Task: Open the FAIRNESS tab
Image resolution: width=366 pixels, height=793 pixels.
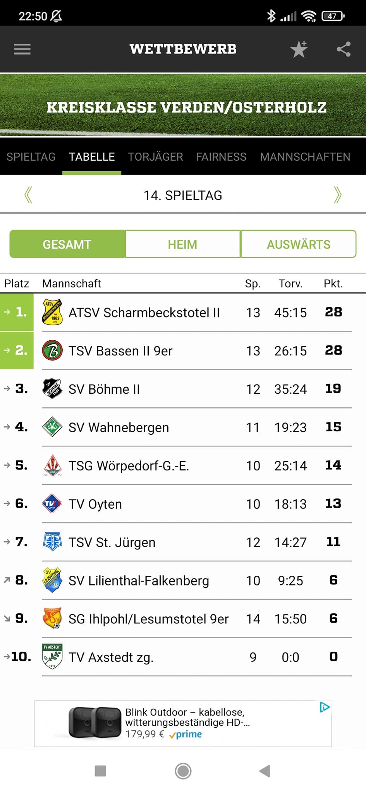Action: coord(221,157)
